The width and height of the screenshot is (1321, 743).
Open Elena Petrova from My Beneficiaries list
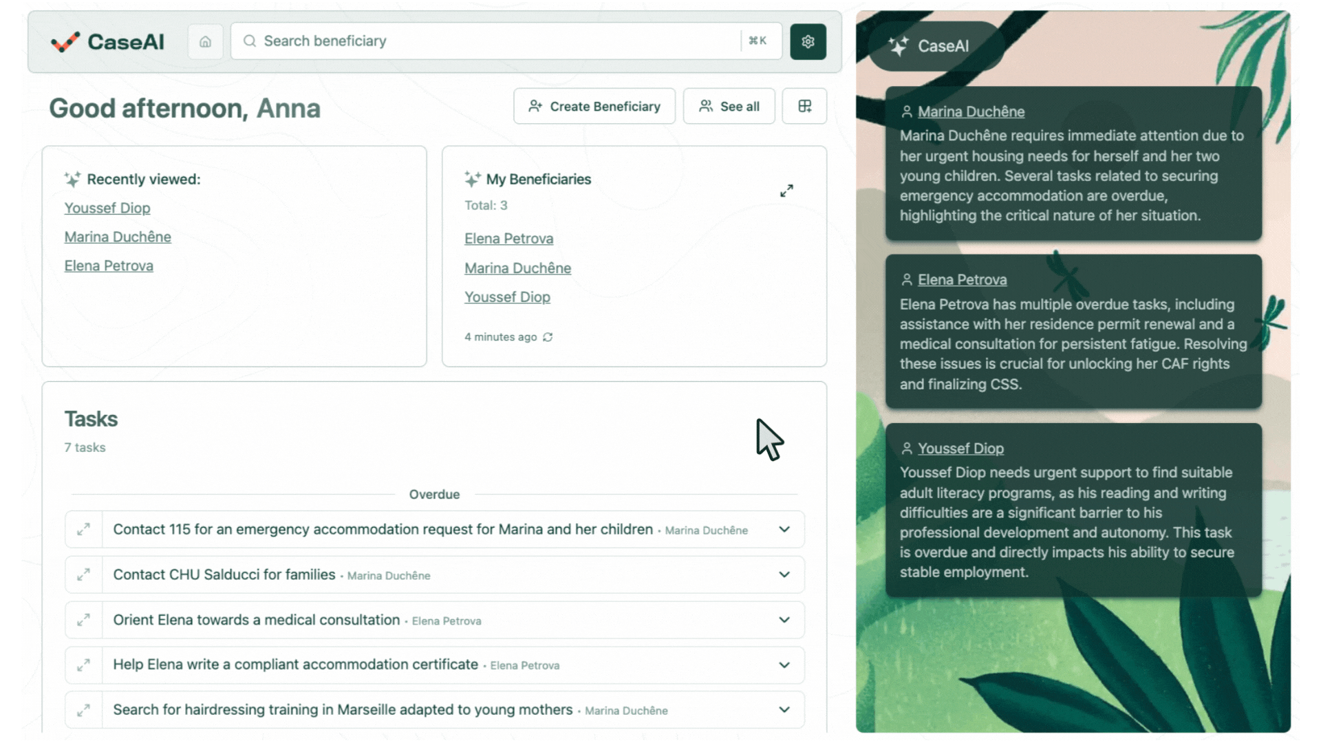(509, 238)
